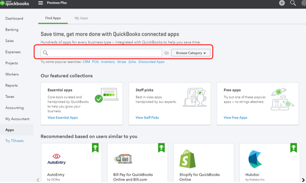This screenshot has height=183, width=306.
Task: Click View Free Apps link
Action: coord(235,118)
